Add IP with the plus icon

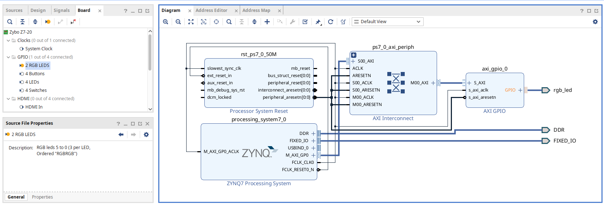pos(267,22)
